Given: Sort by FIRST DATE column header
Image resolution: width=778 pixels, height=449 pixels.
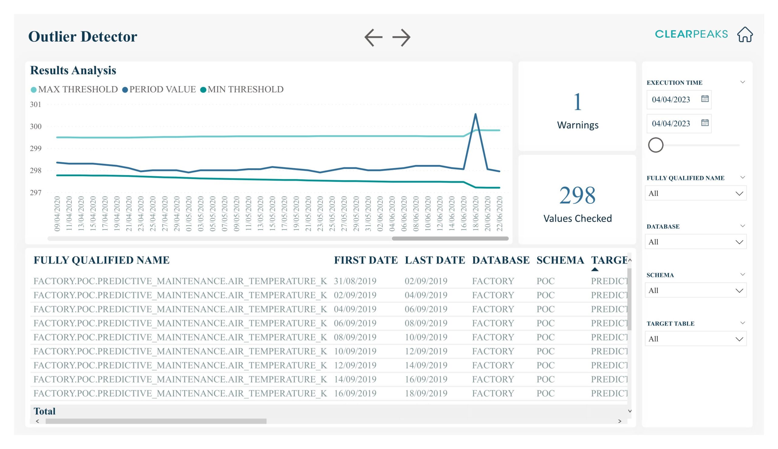Looking at the screenshot, I should tap(366, 260).
